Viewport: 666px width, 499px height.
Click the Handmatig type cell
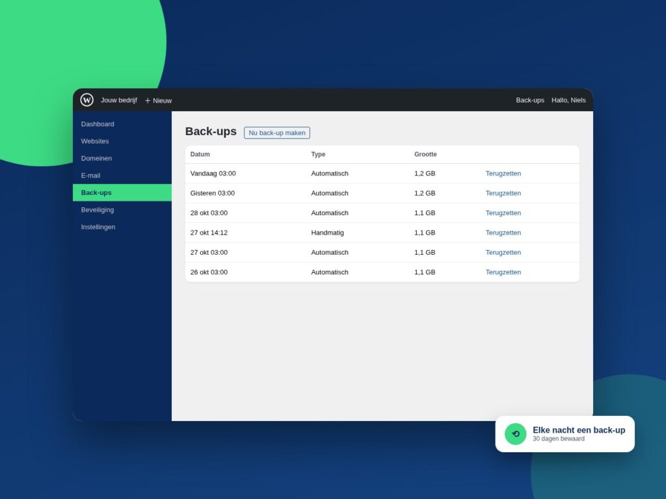click(328, 233)
